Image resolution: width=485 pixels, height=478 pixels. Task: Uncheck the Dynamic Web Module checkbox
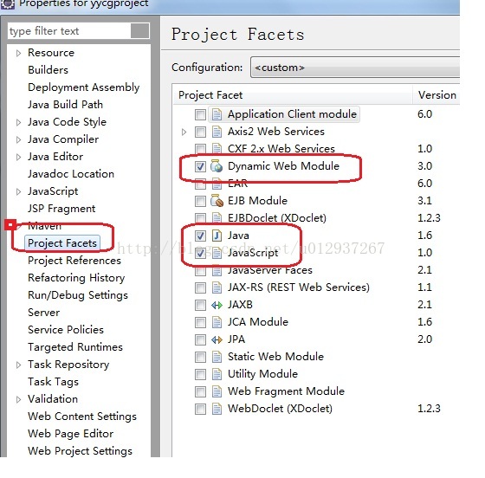200,166
